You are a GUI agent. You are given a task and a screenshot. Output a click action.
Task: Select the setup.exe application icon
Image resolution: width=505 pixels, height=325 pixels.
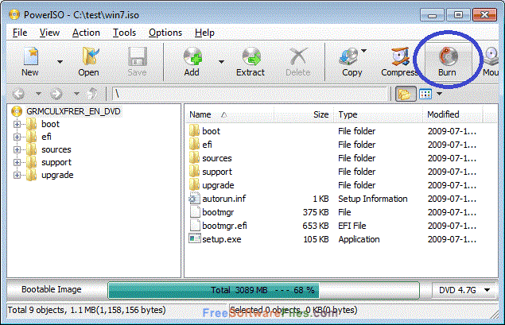pyautogui.click(x=195, y=238)
